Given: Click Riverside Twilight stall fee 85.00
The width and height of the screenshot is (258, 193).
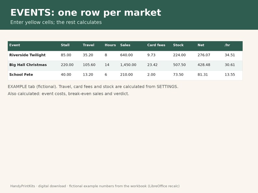Looking at the screenshot, I should 66,55.
